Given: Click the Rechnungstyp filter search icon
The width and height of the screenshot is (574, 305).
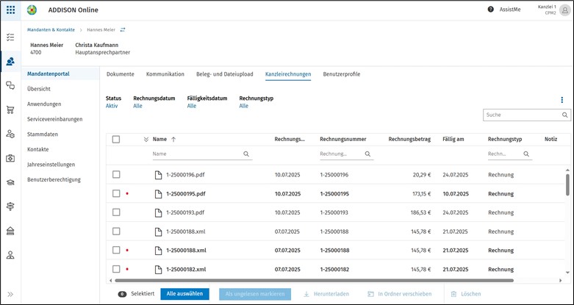Looking at the screenshot, I should click(x=526, y=154).
